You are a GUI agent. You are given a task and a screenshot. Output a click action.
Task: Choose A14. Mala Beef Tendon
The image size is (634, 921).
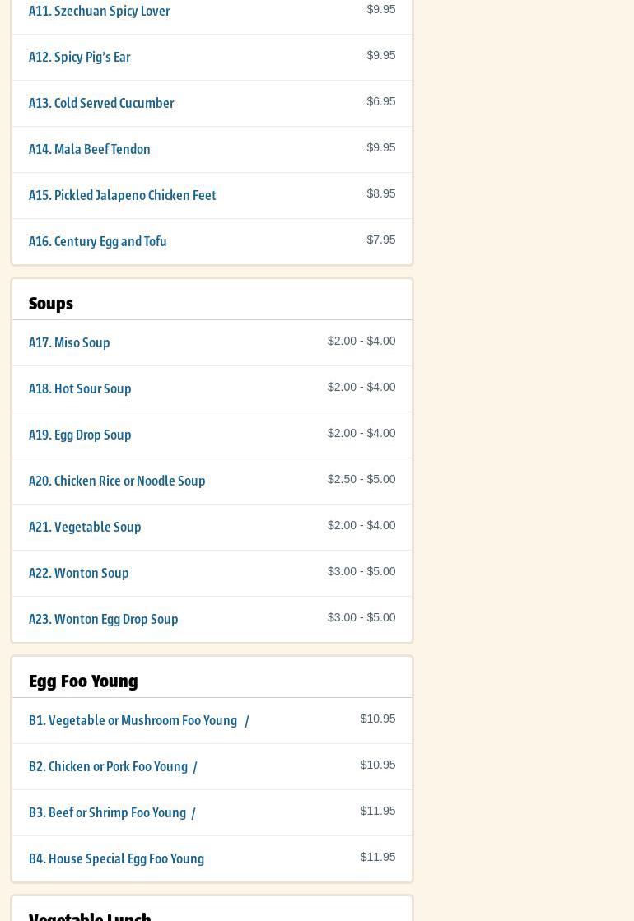tap(90, 150)
